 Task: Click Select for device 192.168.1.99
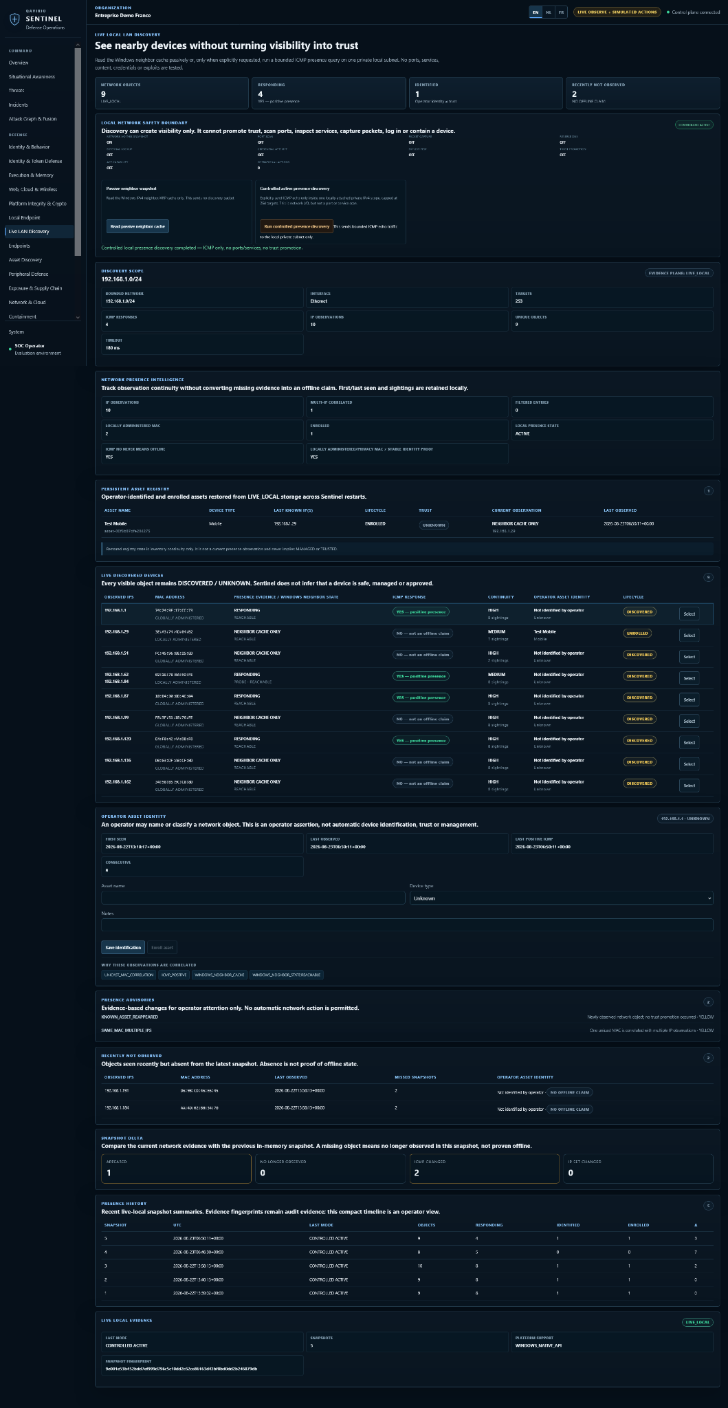(689, 721)
